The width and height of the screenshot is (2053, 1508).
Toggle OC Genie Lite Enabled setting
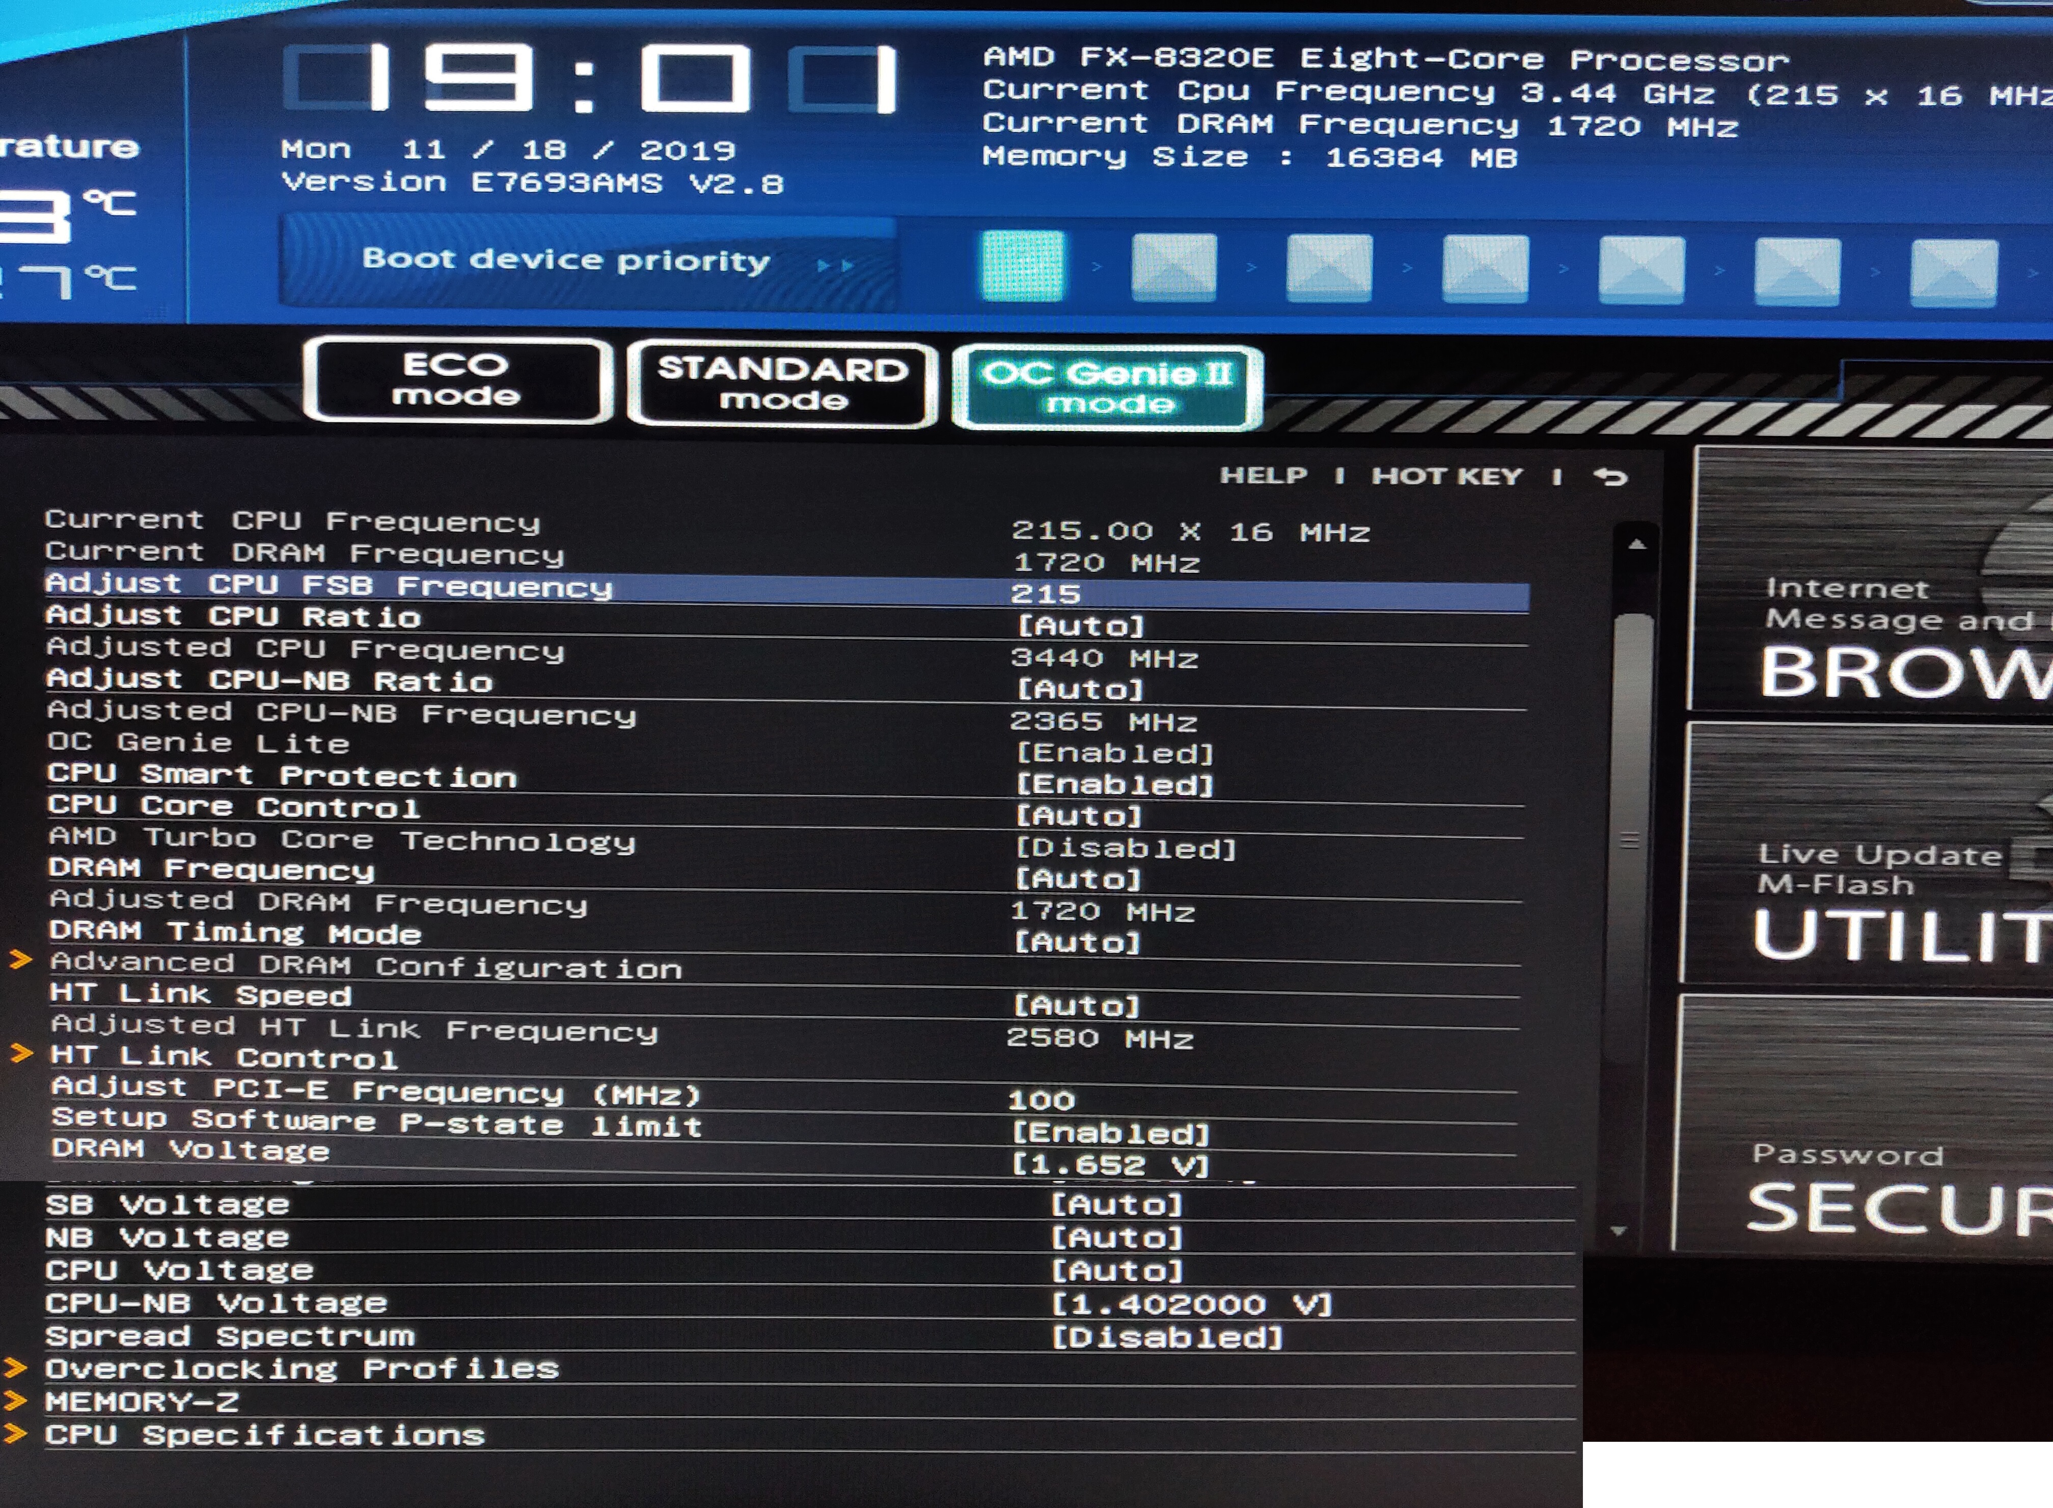(x=1114, y=753)
